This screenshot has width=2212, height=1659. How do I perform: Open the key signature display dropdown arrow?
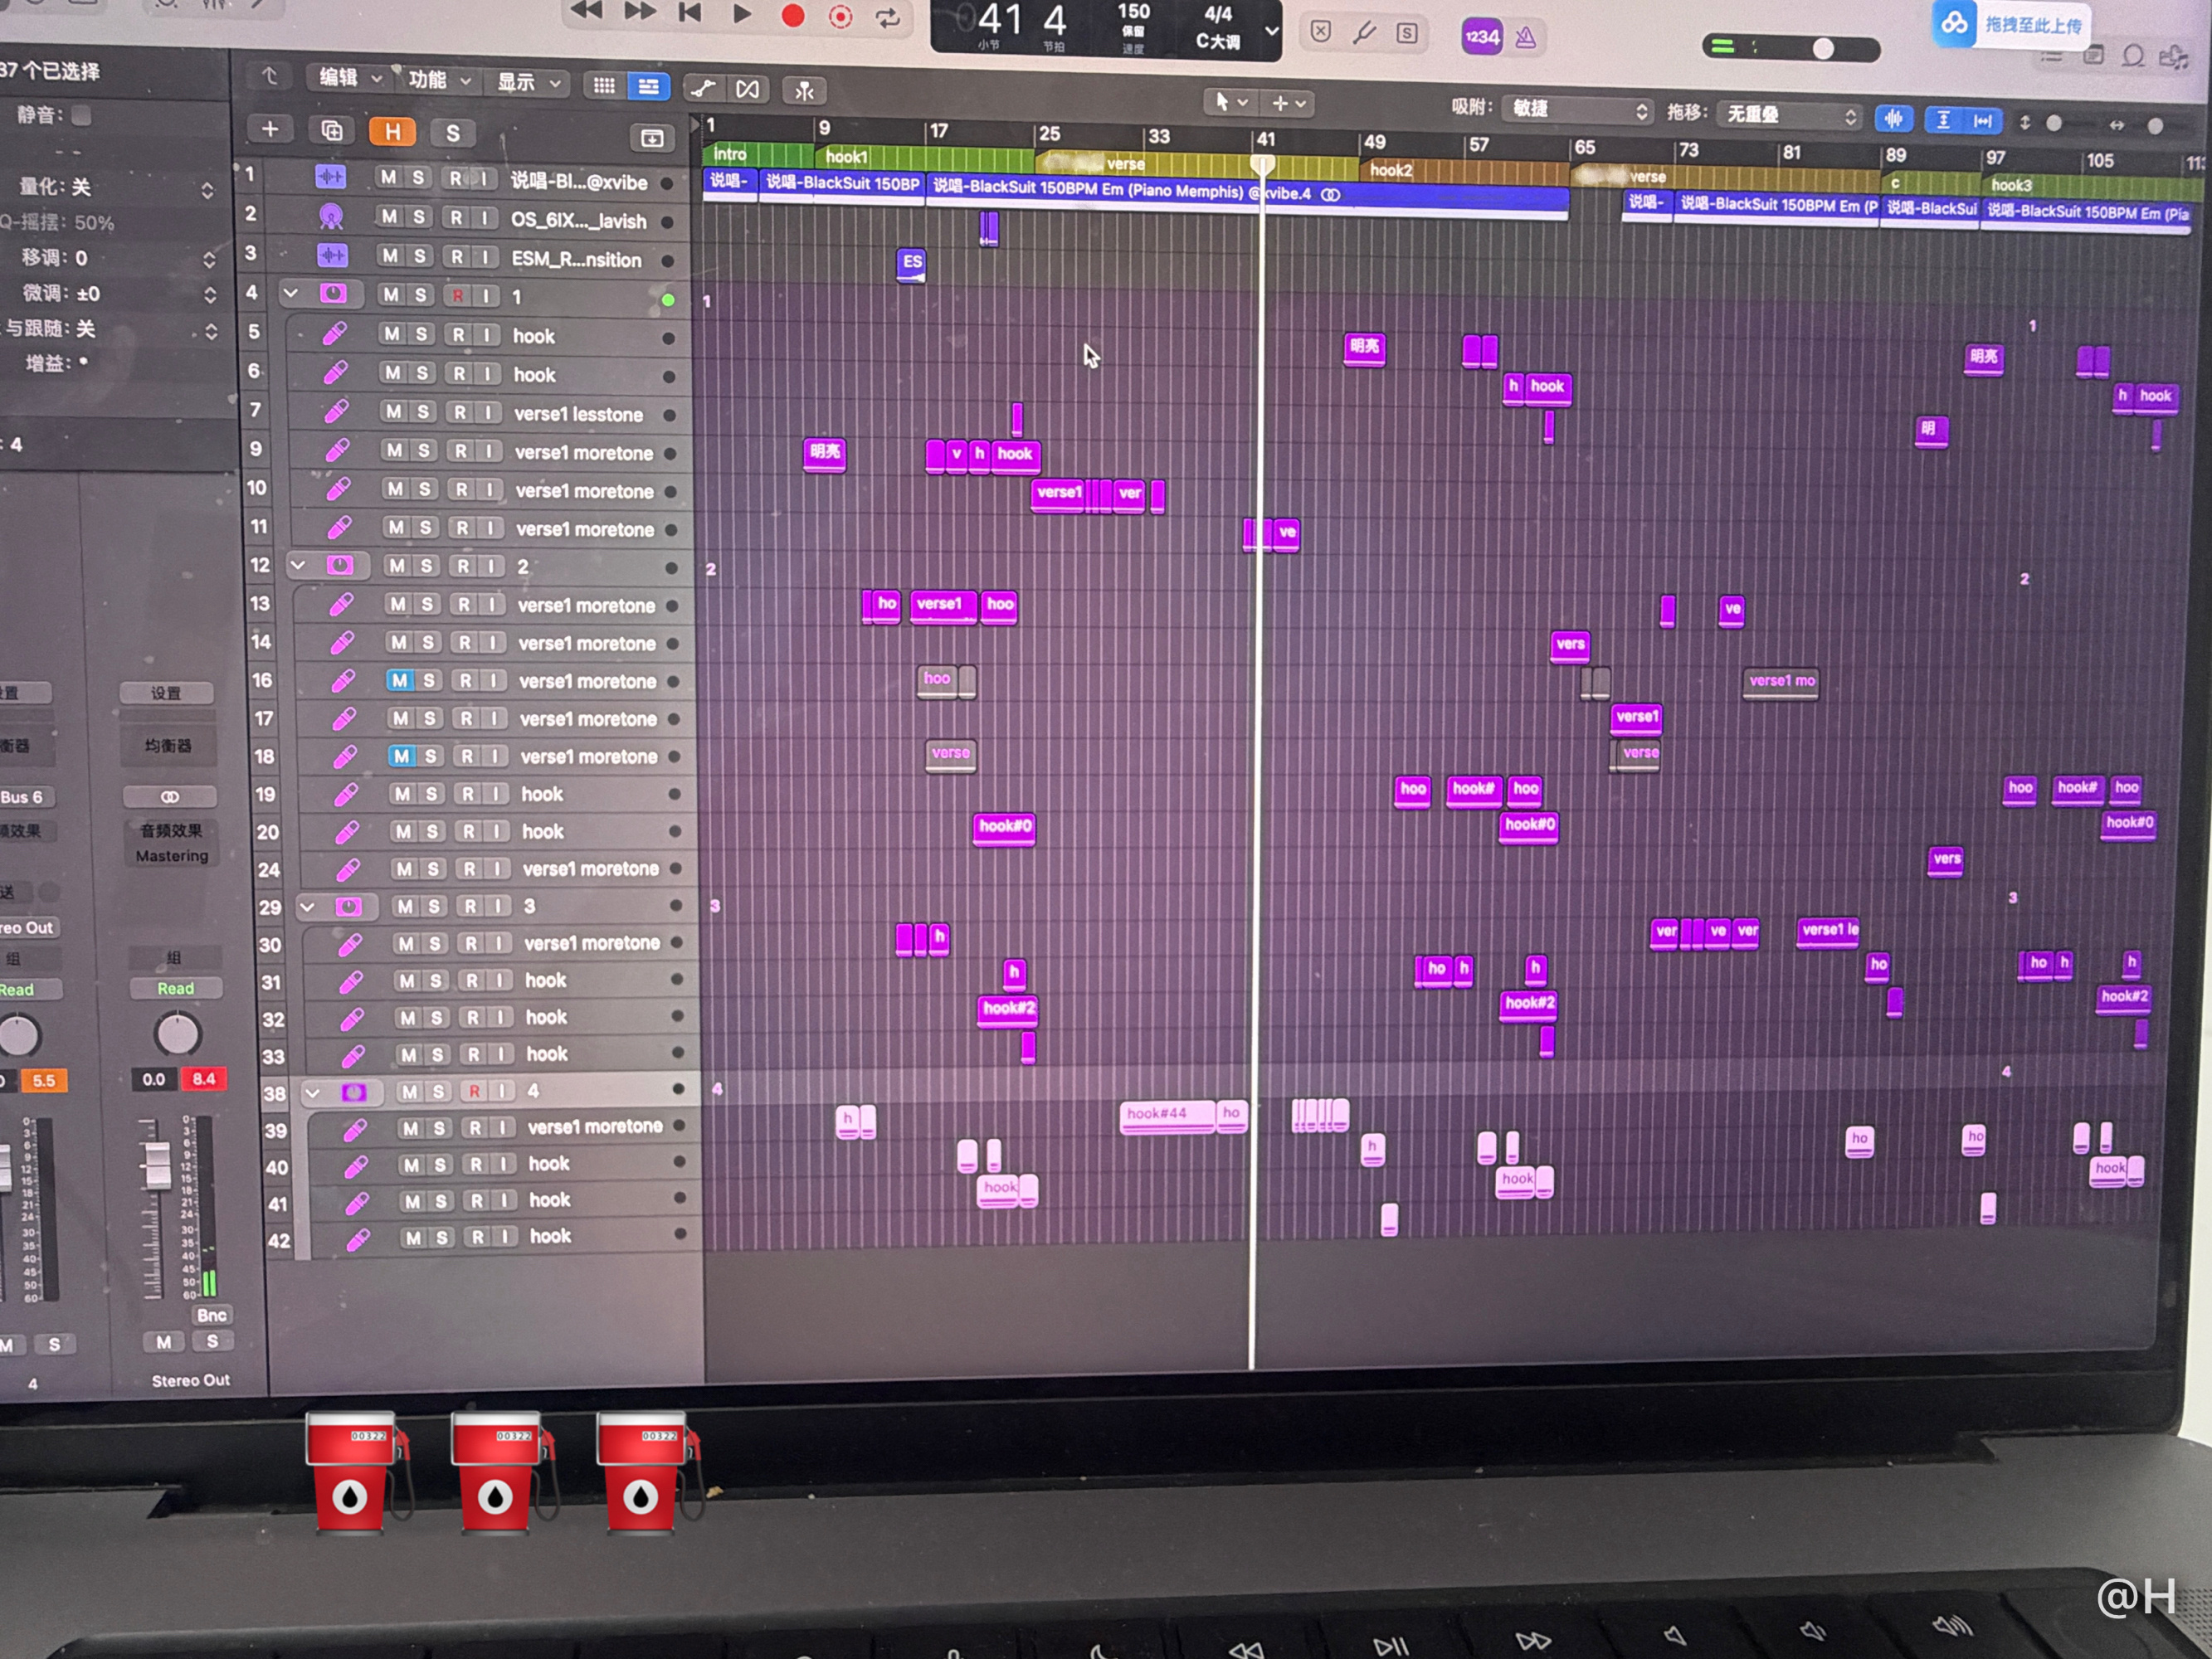1271,30
